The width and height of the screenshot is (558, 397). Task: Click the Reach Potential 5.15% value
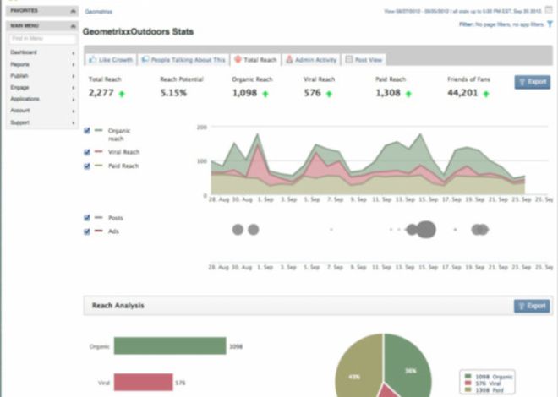click(x=173, y=93)
